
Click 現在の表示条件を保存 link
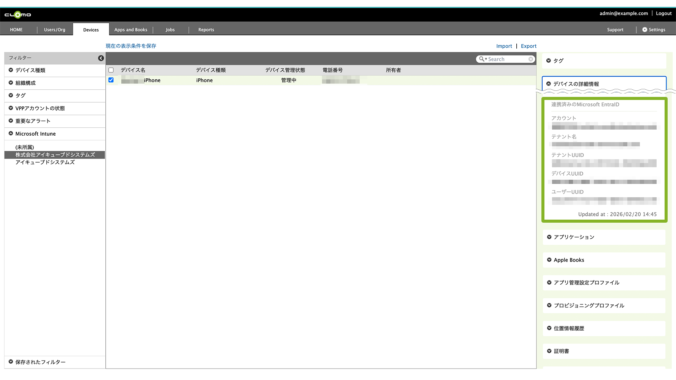coord(131,46)
